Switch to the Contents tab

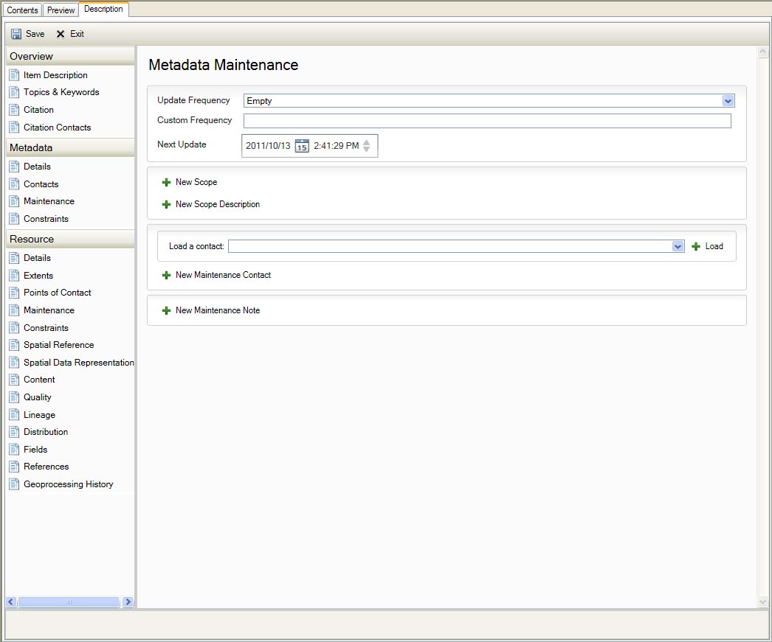point(22,10)
